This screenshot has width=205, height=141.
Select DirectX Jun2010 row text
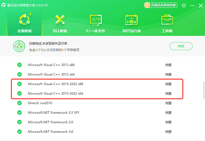(x=40, y=103)
